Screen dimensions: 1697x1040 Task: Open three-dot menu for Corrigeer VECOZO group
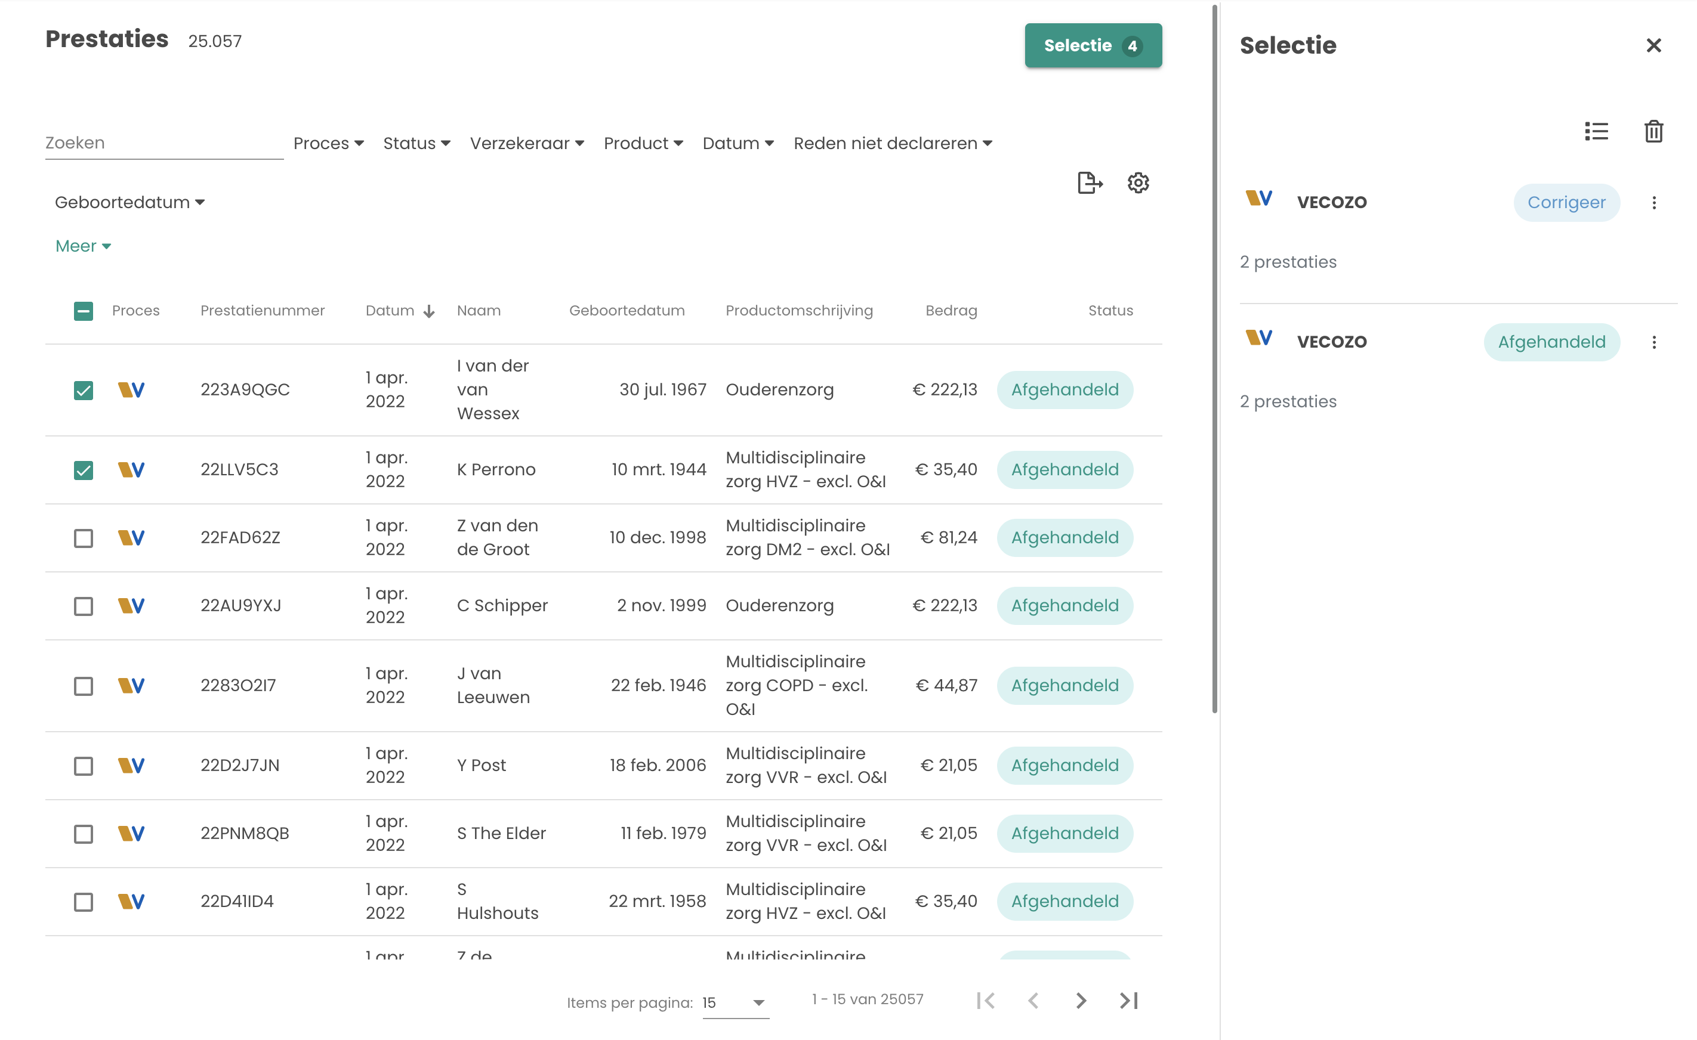[1653, 203]
